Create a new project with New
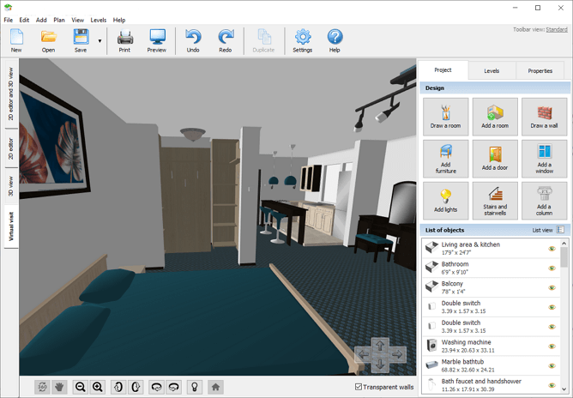The image size is (573, 398). coord(16,40)
